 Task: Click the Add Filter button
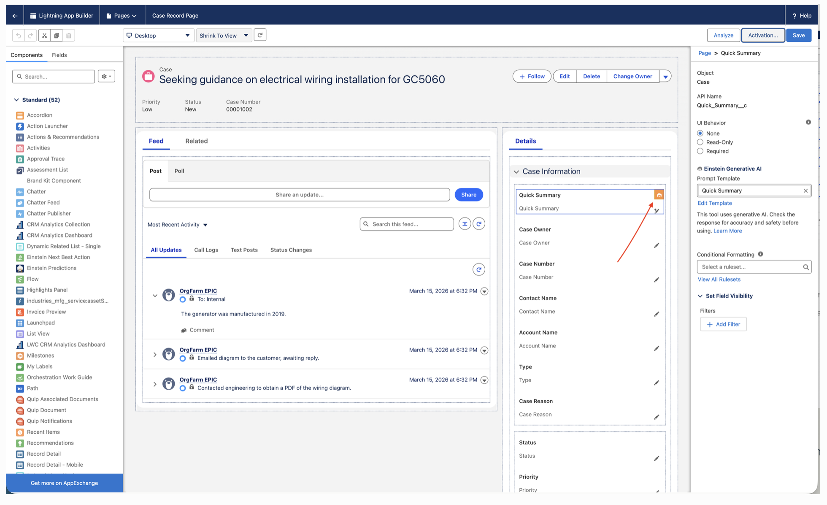[x=724, y=324]
